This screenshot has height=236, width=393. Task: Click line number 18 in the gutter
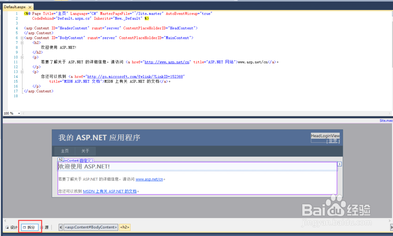click(16, 96)
